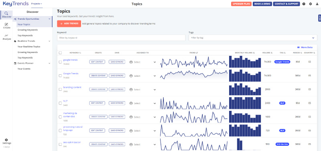The image size is (321, 151).
Task: Click the Trends Oportunities icon
Action: coord(15,19)
